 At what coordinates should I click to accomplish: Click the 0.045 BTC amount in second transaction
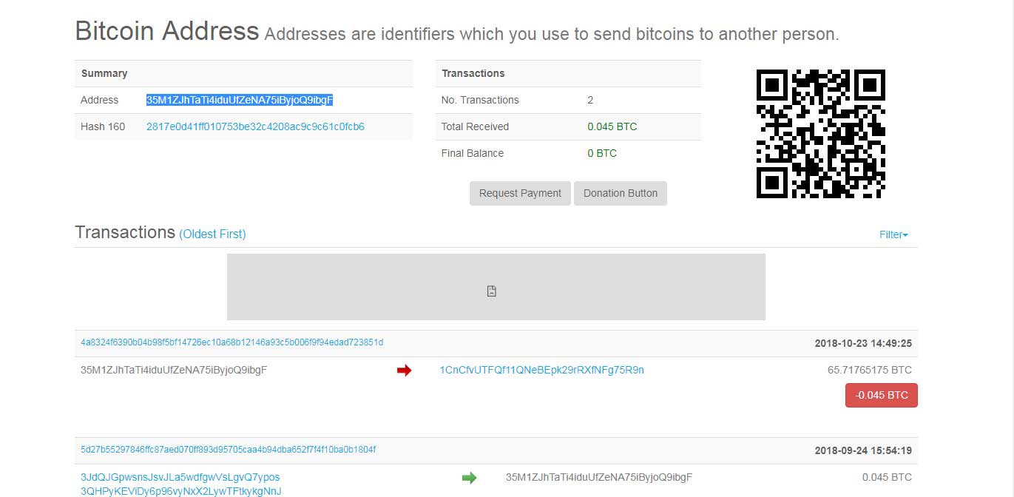click(x=887, y=477)
